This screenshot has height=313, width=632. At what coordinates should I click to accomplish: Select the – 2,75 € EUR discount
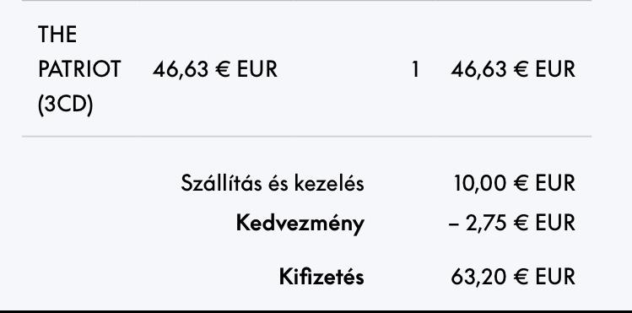click(512, 223)
